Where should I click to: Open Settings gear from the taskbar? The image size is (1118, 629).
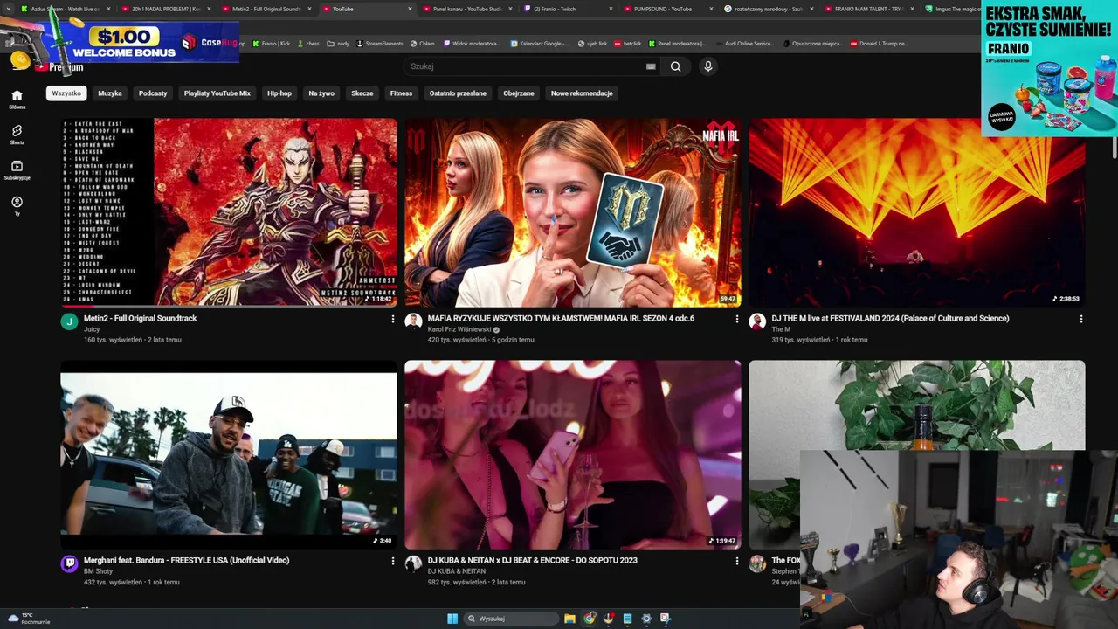click(646, 619)
